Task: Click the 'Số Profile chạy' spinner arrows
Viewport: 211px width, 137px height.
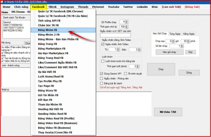Action: pos(127,22)
